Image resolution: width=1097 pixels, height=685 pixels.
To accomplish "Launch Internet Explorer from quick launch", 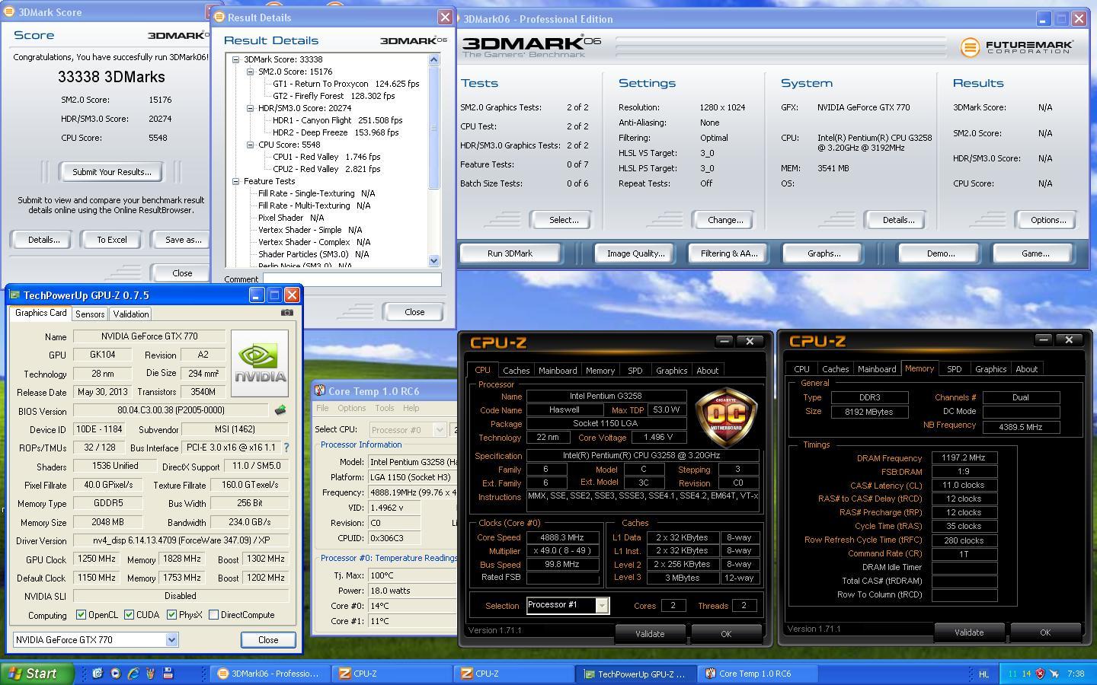I will (x=133, y=674).
